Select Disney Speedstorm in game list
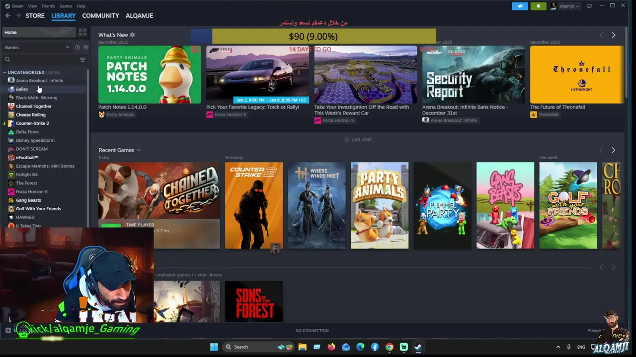This screenshot has height=357, width=636. 35,140
